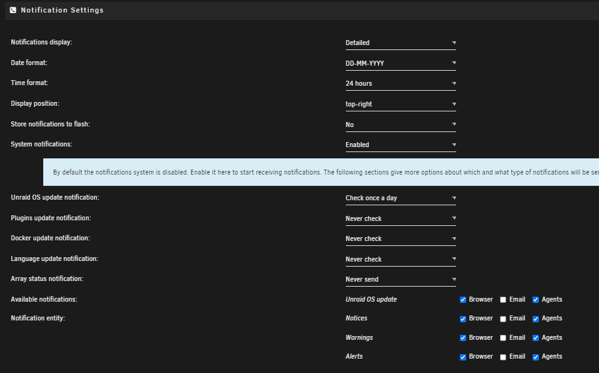Toggle Agents checkbox for Unraid OS update
The height and width of the screenshot is (373, 599).
[x=536, y=300]
